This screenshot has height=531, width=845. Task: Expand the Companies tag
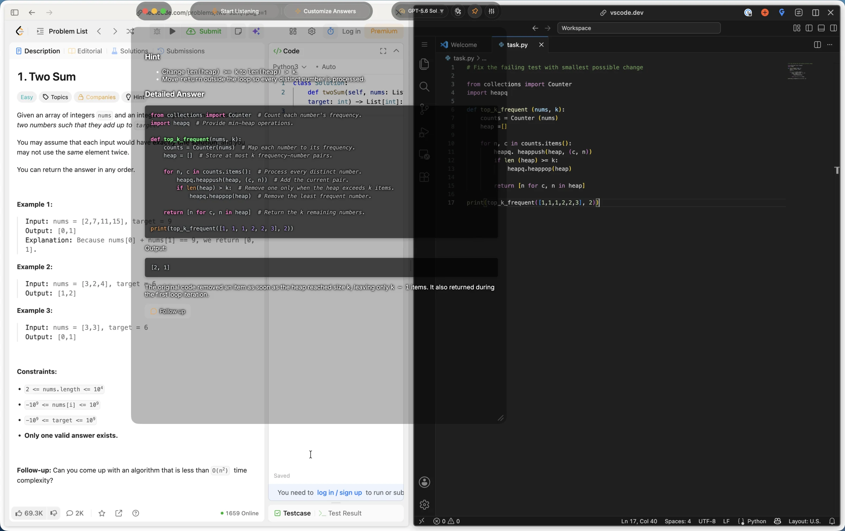coord(97,97)
